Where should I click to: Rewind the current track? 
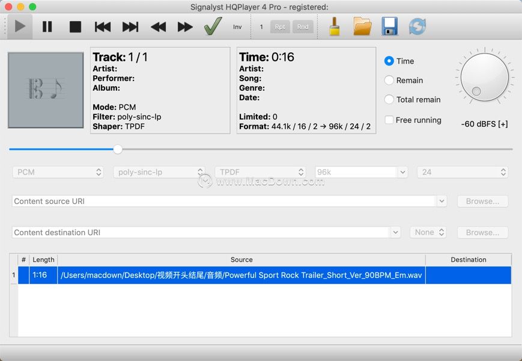(x=158, y=26)
